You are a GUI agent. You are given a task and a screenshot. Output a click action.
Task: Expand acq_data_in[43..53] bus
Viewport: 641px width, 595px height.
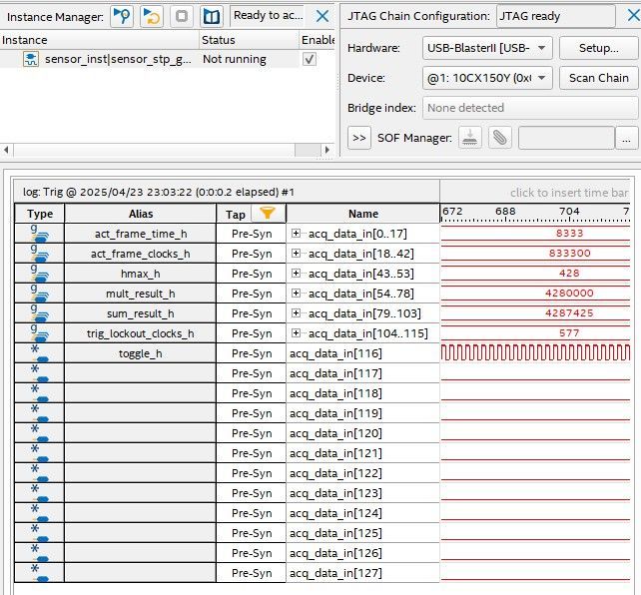pos(296,273)
